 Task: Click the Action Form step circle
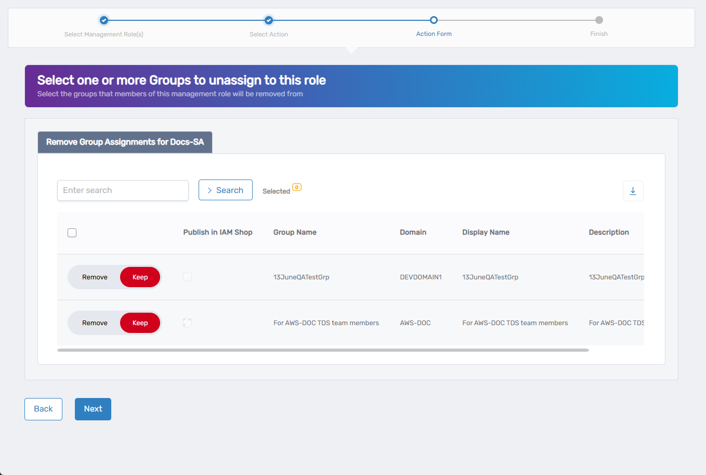click(x=434, y=20)
